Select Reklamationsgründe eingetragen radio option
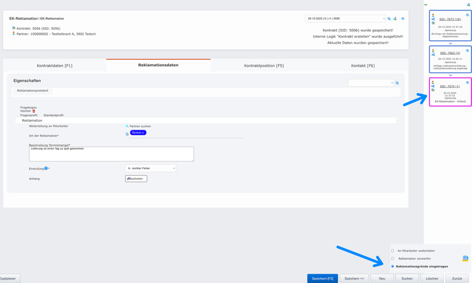472x283 pixels. (393, 266)
